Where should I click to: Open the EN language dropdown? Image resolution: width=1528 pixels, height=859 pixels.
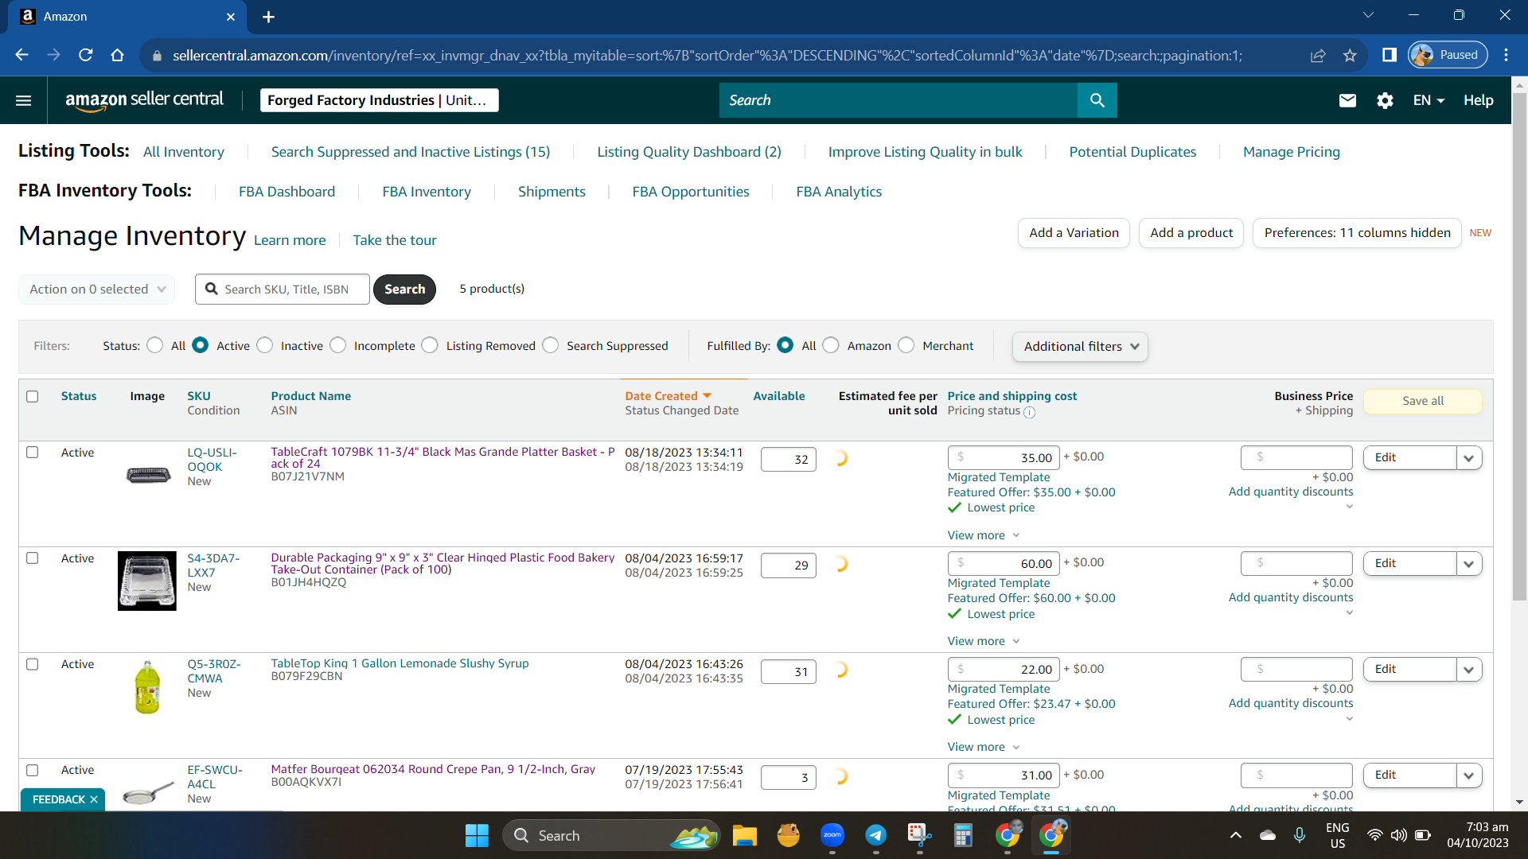point(1429,100)
